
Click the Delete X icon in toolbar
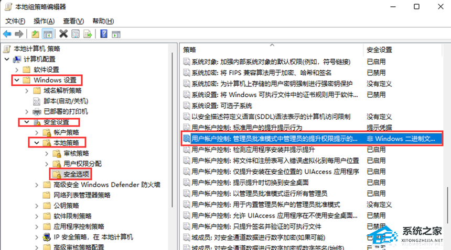tap(63, 34)
